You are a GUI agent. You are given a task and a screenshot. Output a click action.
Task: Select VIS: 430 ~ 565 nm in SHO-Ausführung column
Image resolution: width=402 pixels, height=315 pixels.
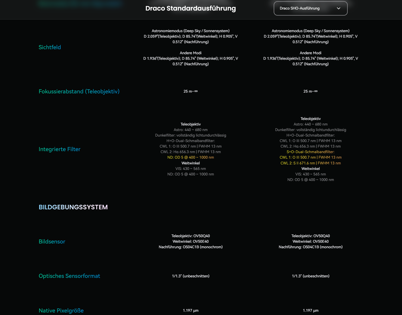pos(311,174)
